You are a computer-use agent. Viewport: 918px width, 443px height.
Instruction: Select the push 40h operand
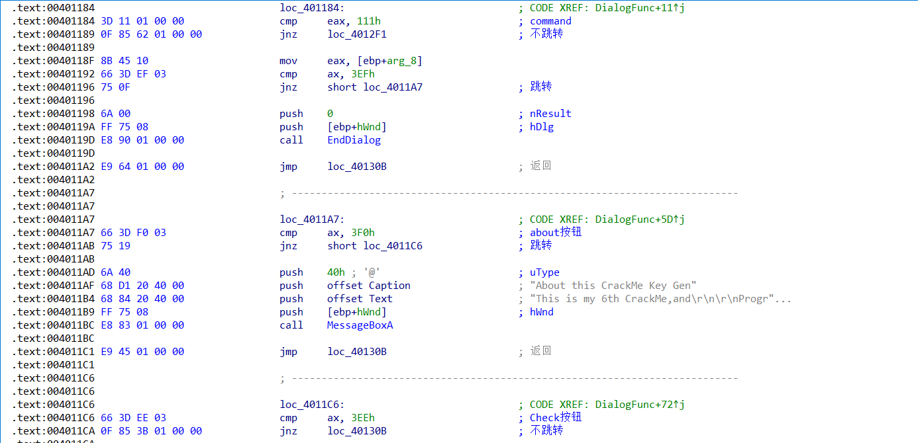[336, 272]
